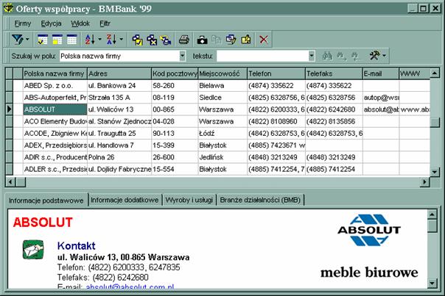445x296 pixels.
Task: Click the Telefon column header
Action: click(x=276, y=73)
